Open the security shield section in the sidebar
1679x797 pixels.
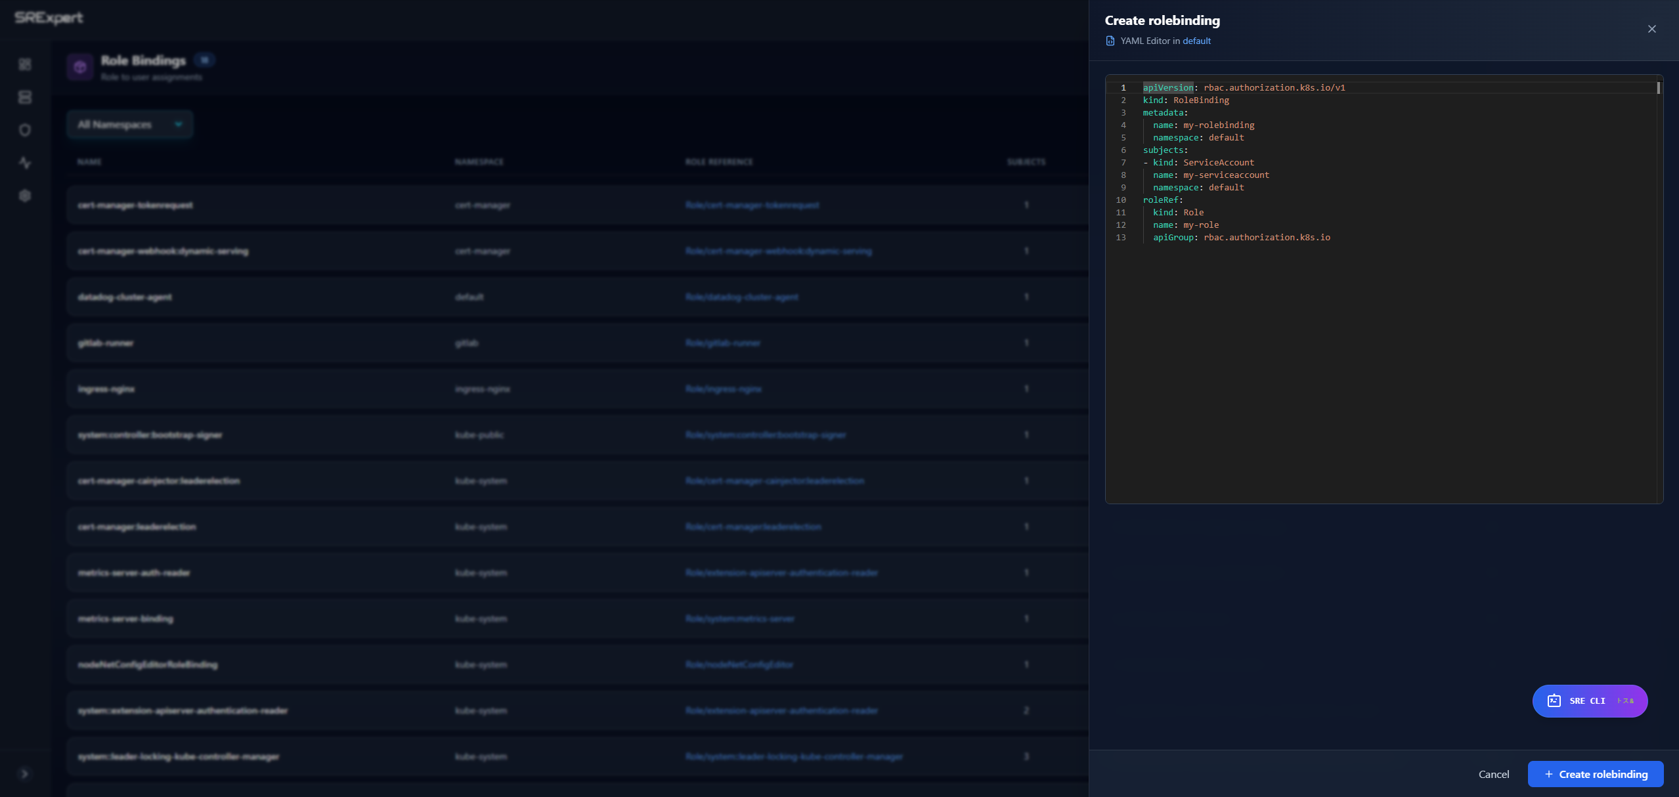25,130
